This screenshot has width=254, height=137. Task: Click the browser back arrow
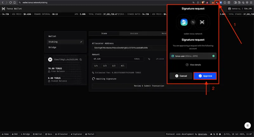click(x=2, y=3)
